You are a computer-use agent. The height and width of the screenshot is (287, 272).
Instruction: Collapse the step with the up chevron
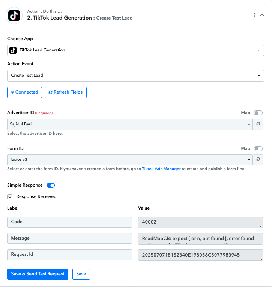coord(262,15)
